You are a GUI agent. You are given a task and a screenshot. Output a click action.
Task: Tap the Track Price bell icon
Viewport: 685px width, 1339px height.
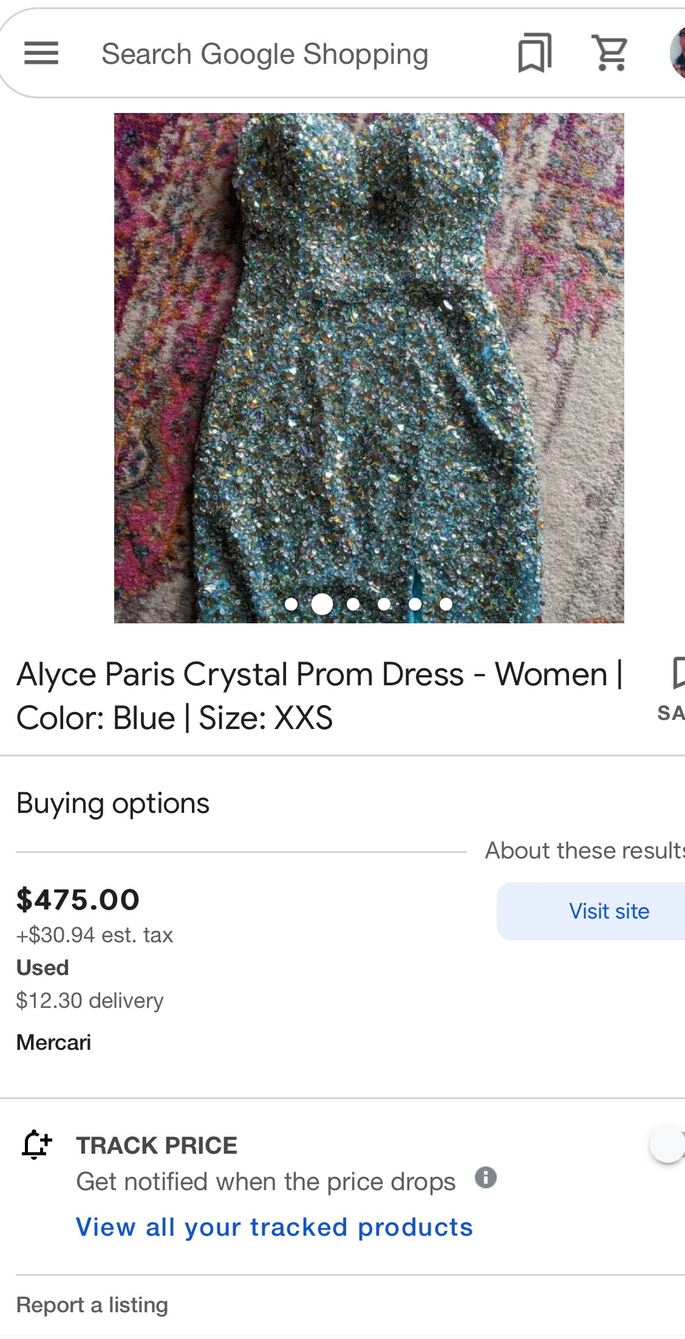click(36, 1145)
